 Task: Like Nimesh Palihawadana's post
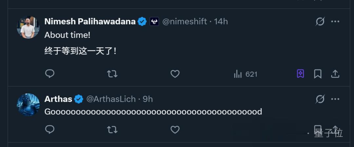[x=175, y=74]
